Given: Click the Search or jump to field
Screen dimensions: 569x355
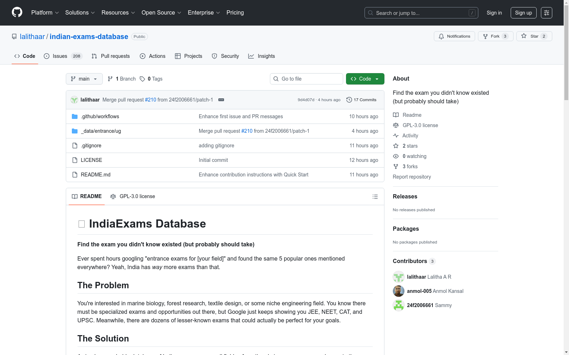Looking at the screenshot, I should click(x=421, y=13).
